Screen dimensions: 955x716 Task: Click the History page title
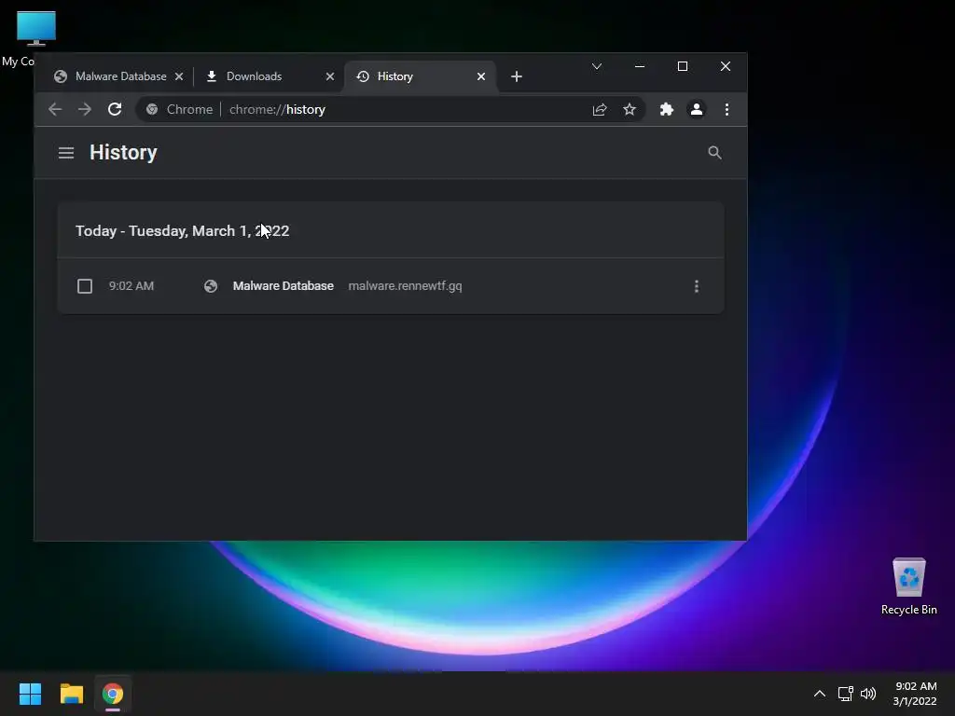pyautogui.click(x=123, y=153)
